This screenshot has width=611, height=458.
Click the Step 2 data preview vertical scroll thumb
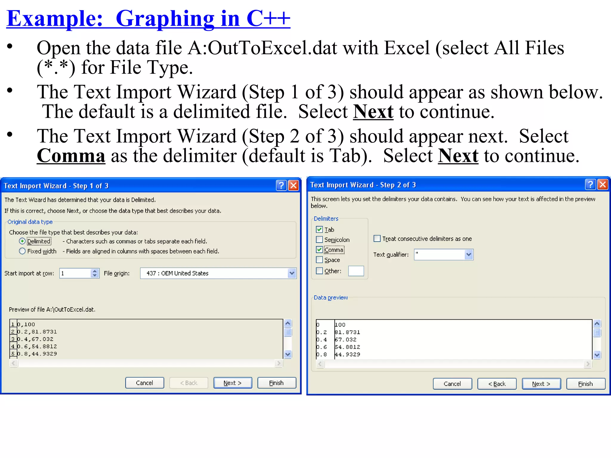point(597,332)
